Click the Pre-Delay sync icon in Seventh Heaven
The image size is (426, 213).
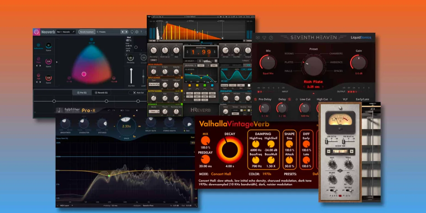(x=255, y=99)
